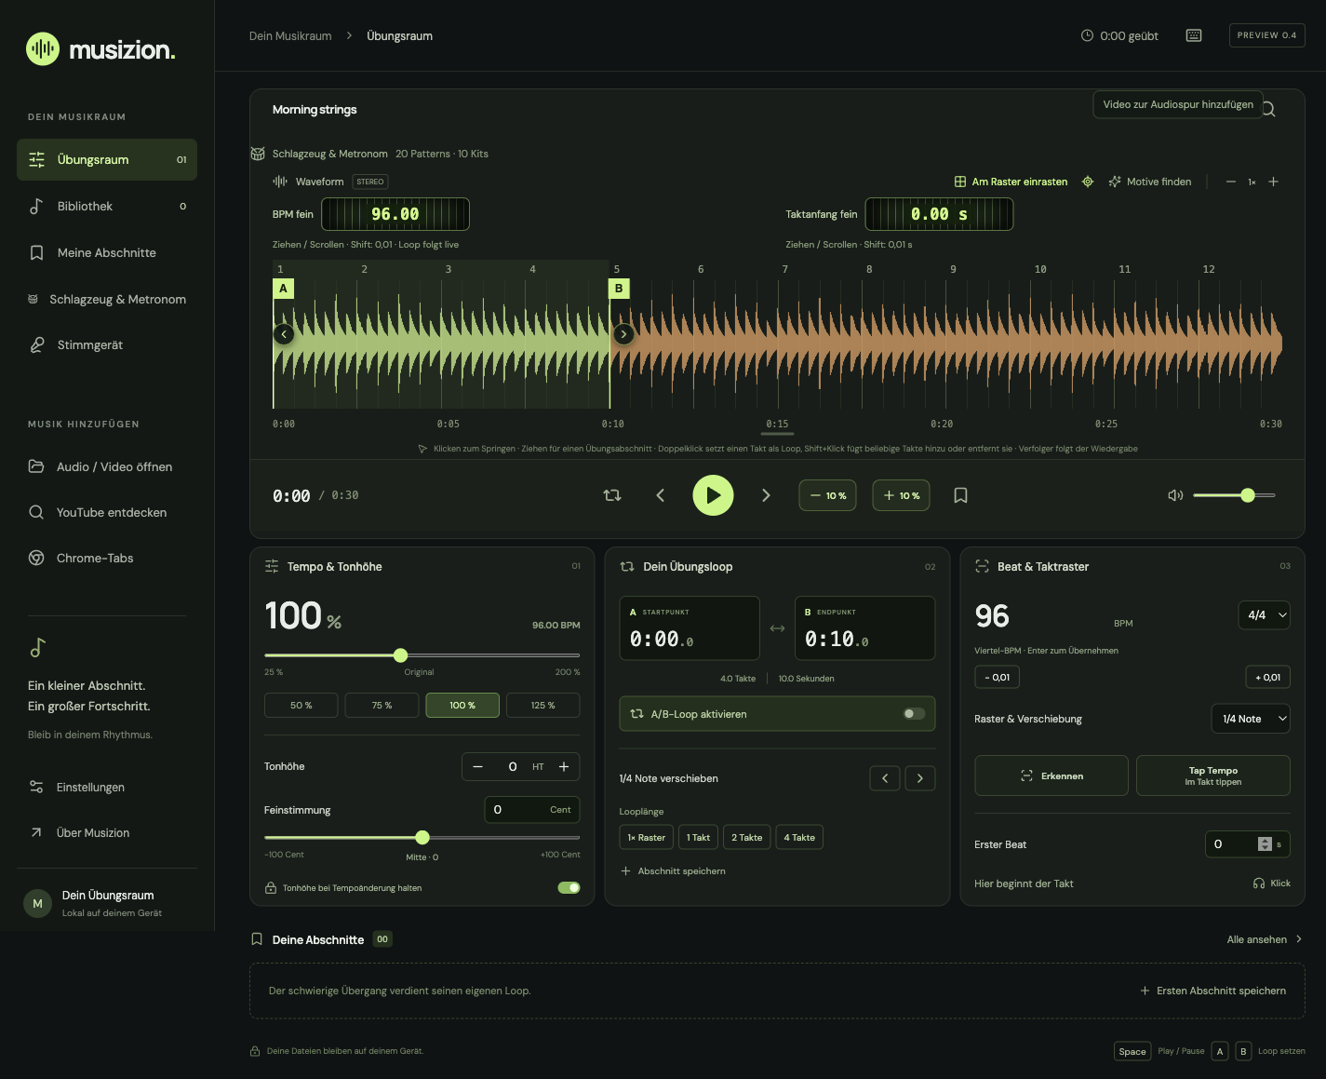Zoom in waveform with plus icon
The height and width of the screenshot is (1079, 1326).
pos(1274,182)
